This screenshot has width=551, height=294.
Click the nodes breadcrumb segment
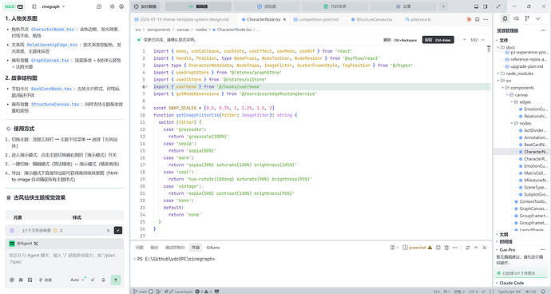coord(201,30)
